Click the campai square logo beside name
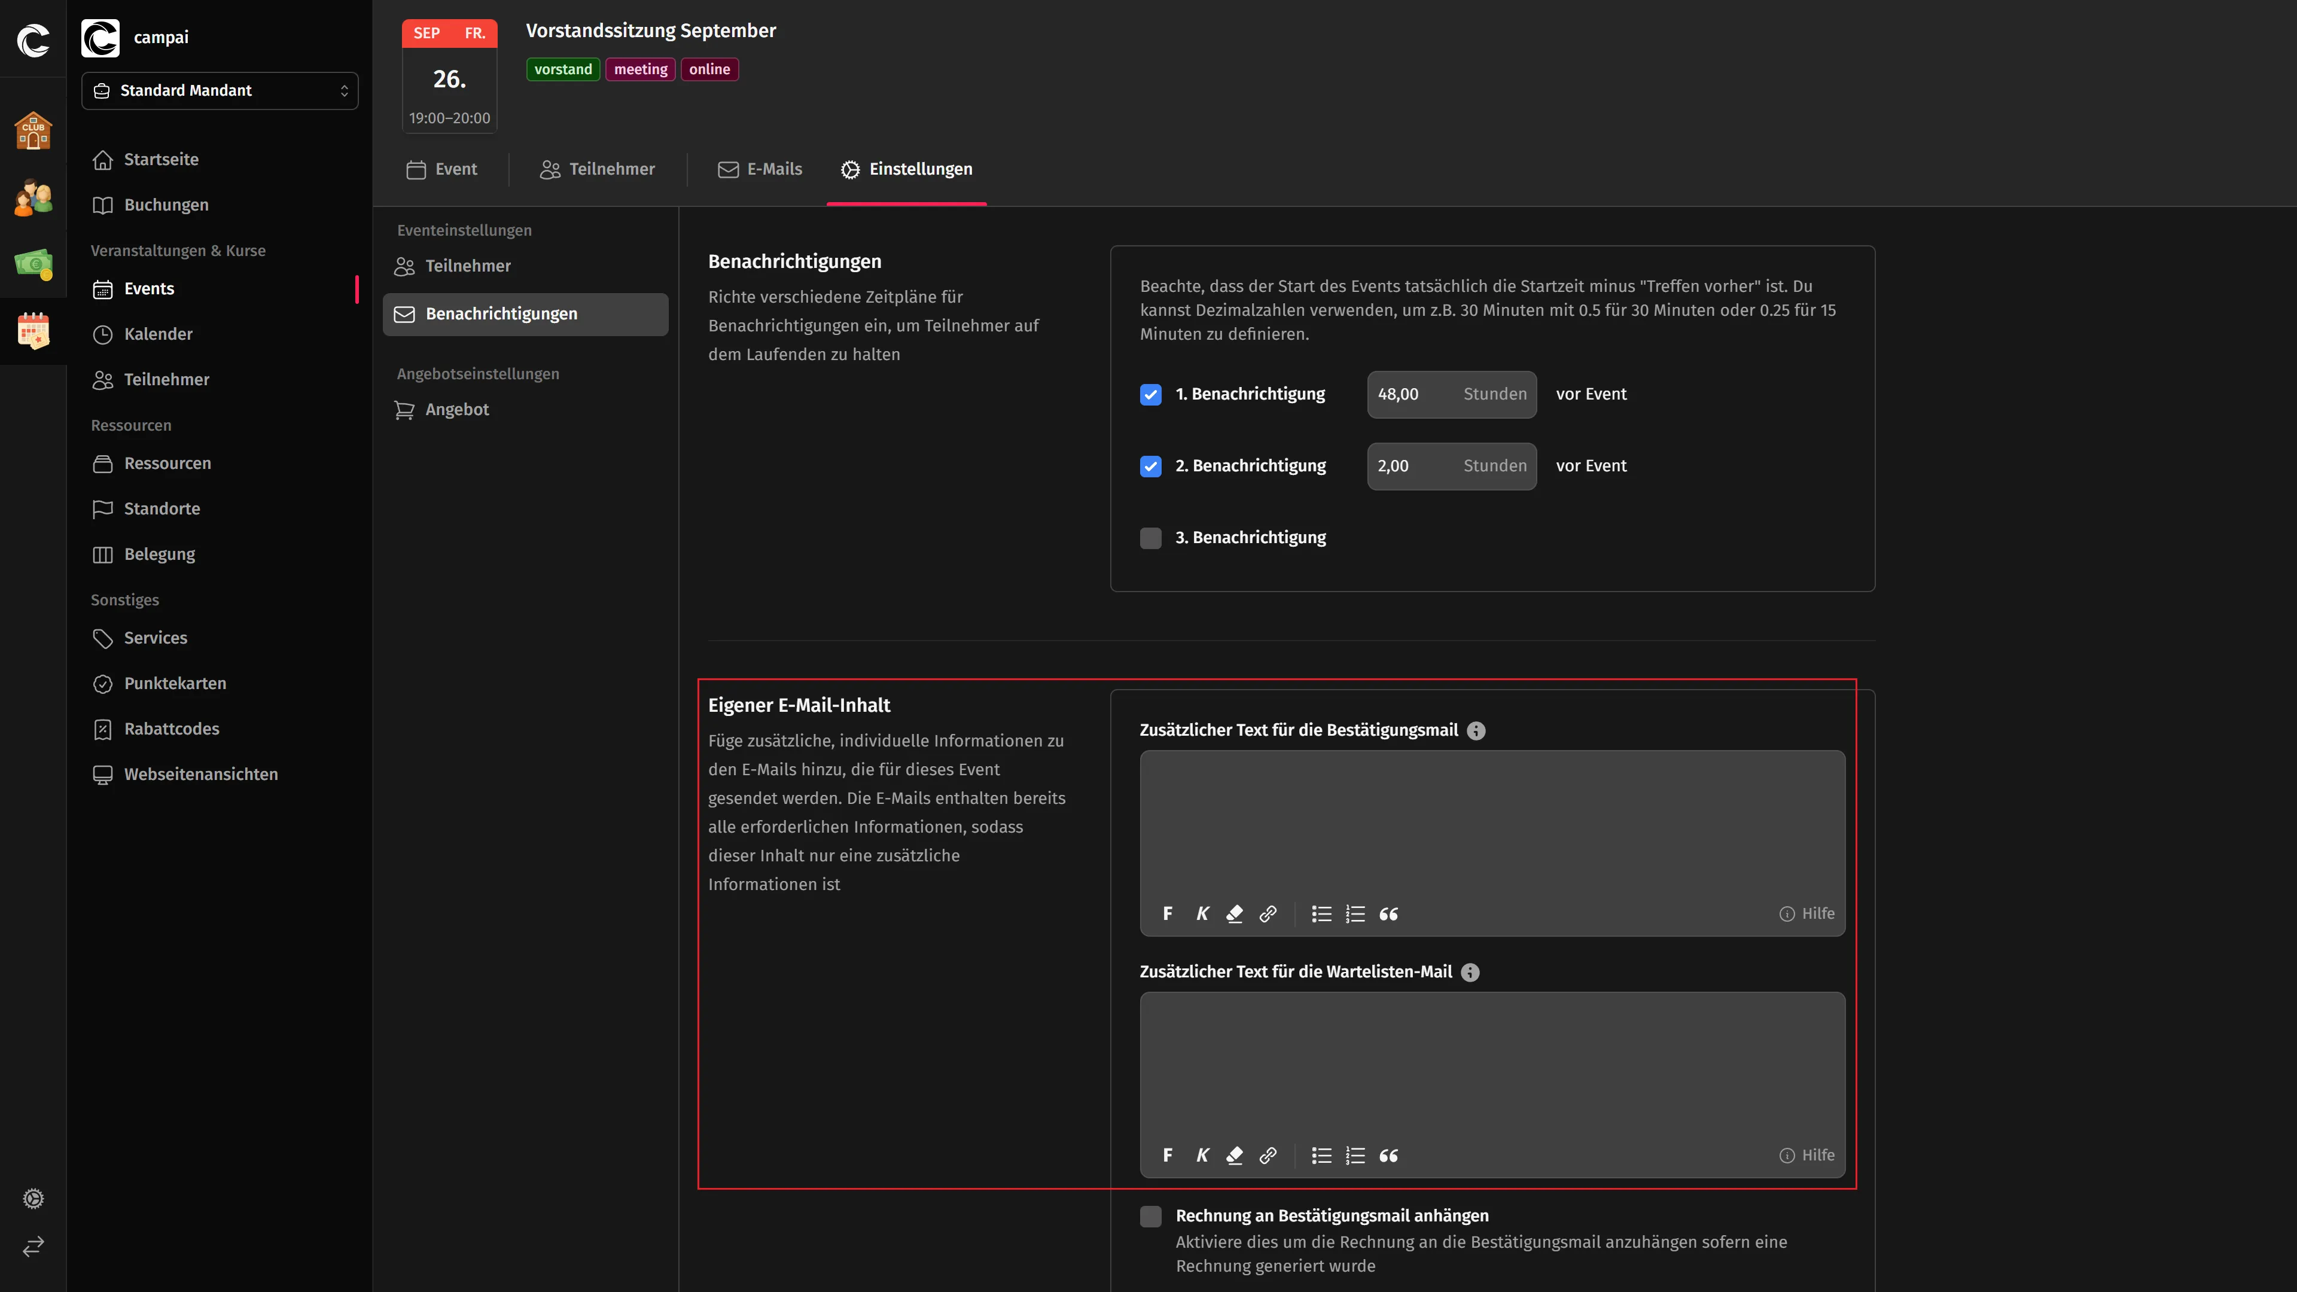Viewport: 2297px width, 1292px height. (x=100, y=38)
